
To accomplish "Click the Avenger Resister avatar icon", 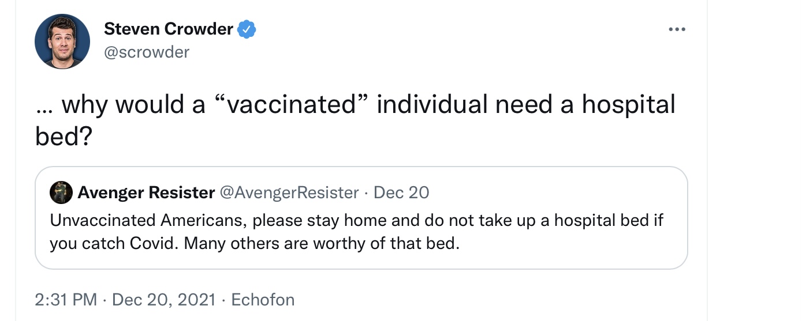I will 61,192.
